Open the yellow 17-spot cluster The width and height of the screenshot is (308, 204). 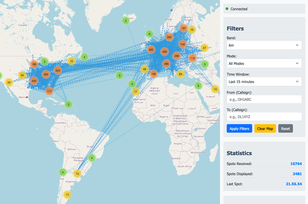click(135, 91)
